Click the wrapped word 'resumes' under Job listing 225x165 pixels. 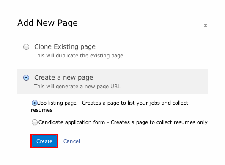(x=42, y=110)
